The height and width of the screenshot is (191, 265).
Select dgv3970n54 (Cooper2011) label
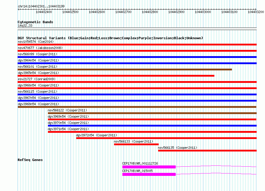[x=68, y=123]
